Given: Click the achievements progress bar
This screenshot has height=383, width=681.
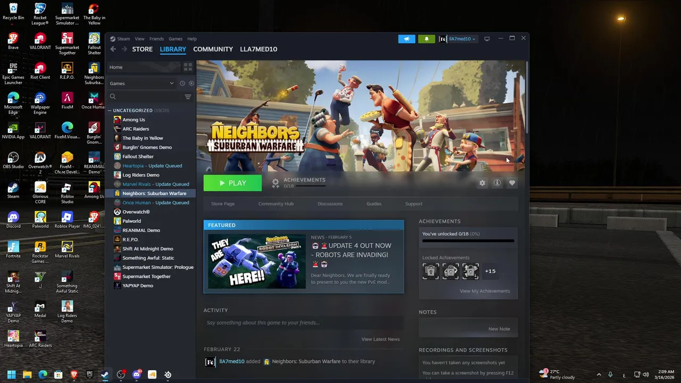Looking at the screenshot, I should pos(468,241).
